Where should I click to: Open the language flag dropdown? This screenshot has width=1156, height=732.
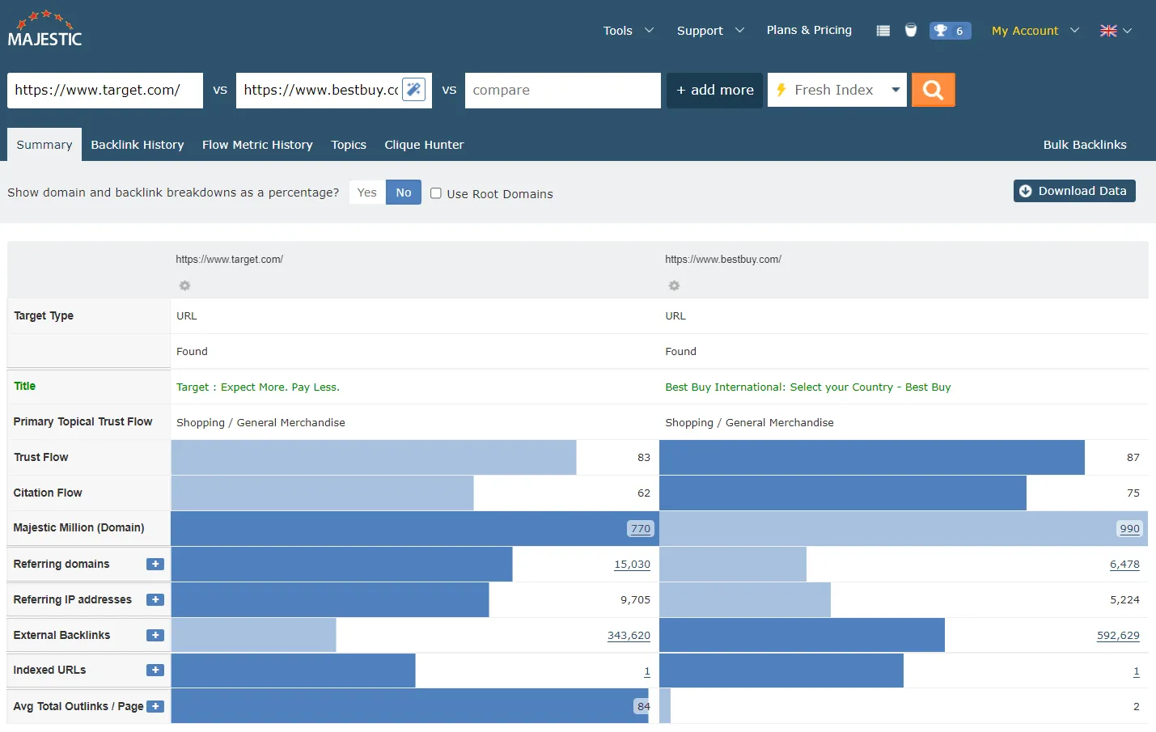pyautogui.click(x=1115, y=31)
